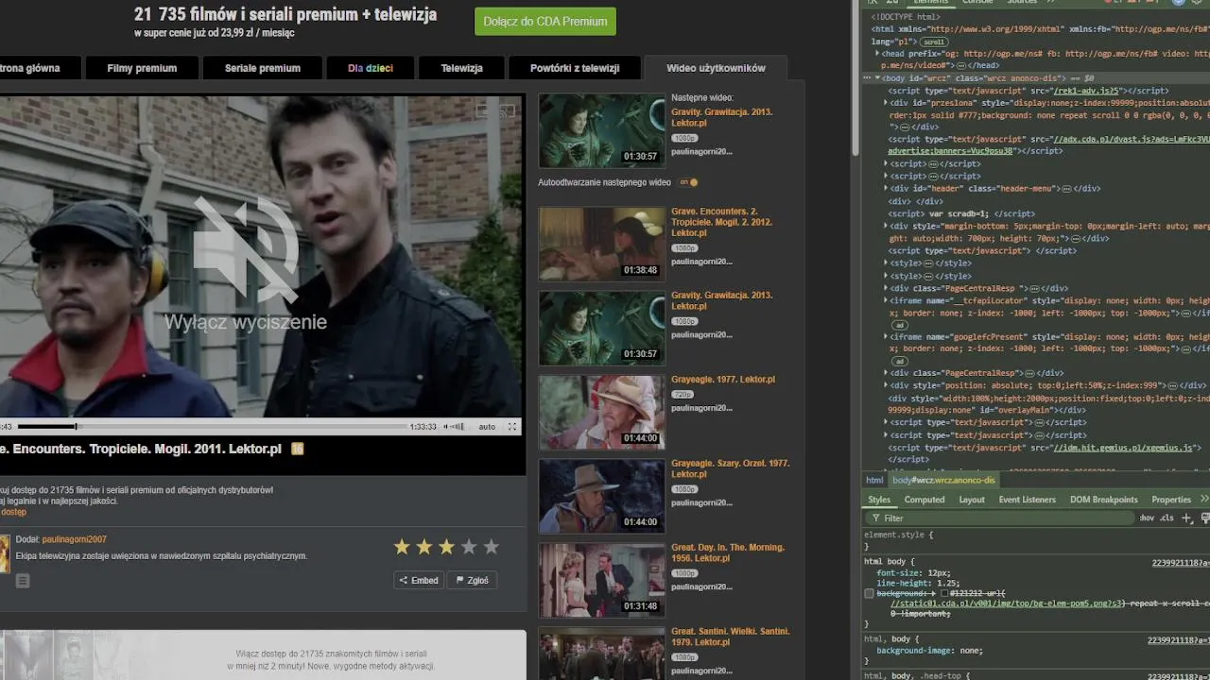The height and width of the screenshot is (680, 1210).
Task: Select body#wrcz breadcrumb item
Action: pyautogui.click(x=943, y=480)
